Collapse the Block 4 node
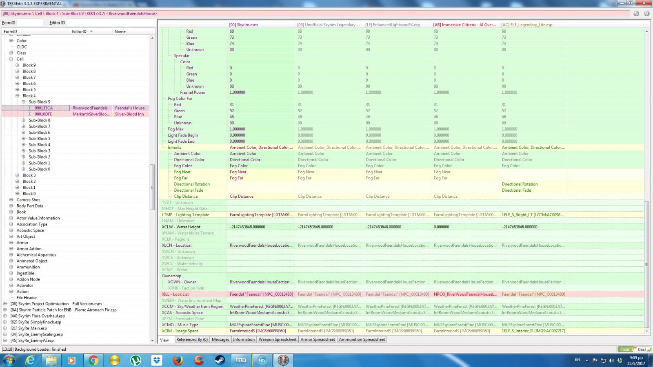 pyautogui.click(x=17, y=96)
